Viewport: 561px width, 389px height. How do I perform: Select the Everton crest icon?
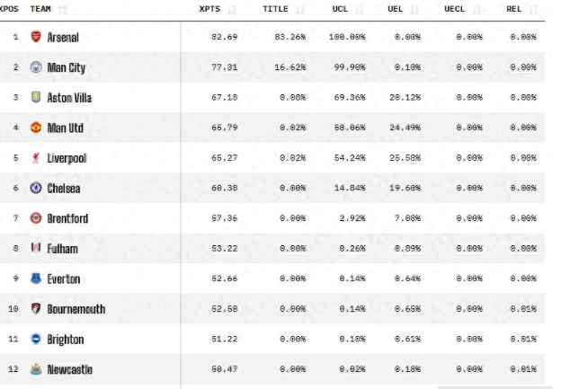[36, 278]
